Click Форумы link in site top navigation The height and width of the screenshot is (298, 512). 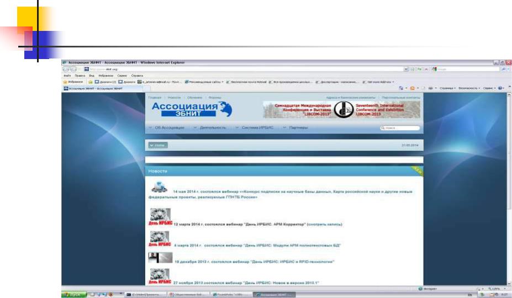214,97
